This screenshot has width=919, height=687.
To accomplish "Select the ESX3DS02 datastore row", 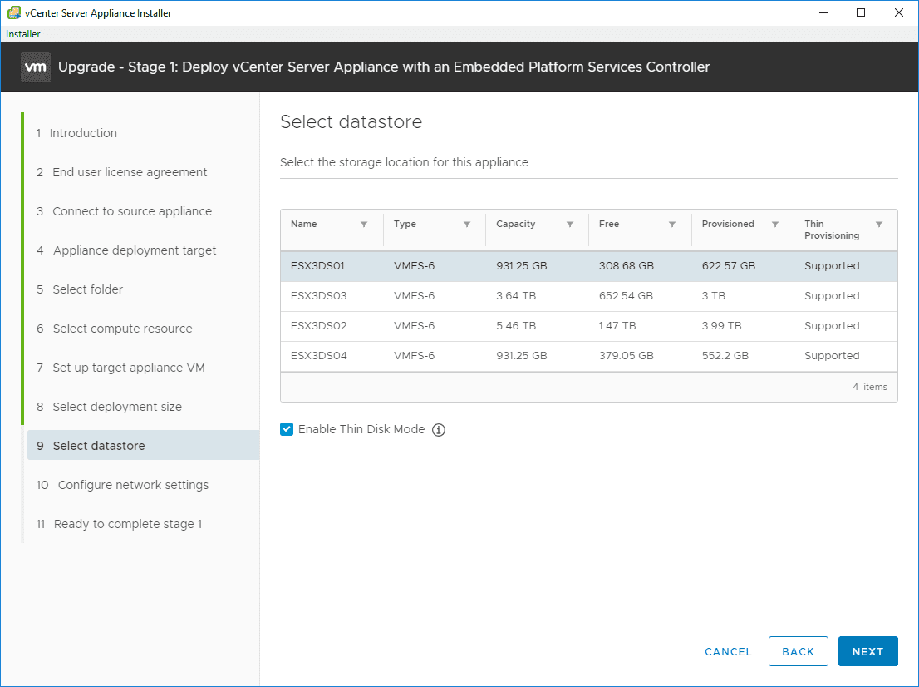I will point(588,326).
